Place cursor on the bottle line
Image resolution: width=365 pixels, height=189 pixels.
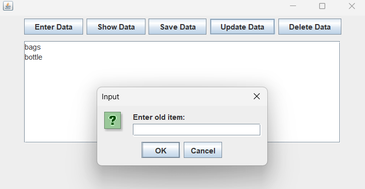pyautogui.click(x=34, y=57)
